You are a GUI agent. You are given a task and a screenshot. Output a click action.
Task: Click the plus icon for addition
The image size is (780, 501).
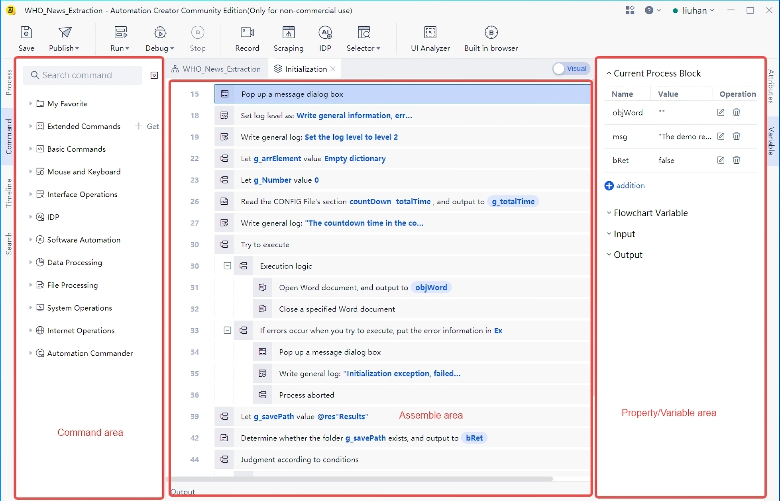coord(609,186)
